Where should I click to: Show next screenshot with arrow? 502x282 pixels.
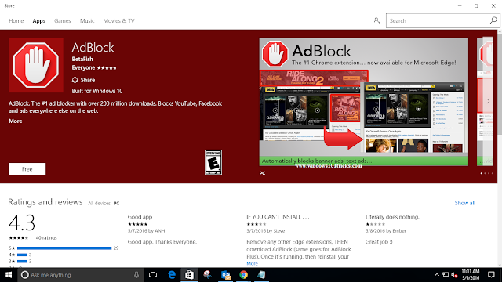click(x=488, y=101)
